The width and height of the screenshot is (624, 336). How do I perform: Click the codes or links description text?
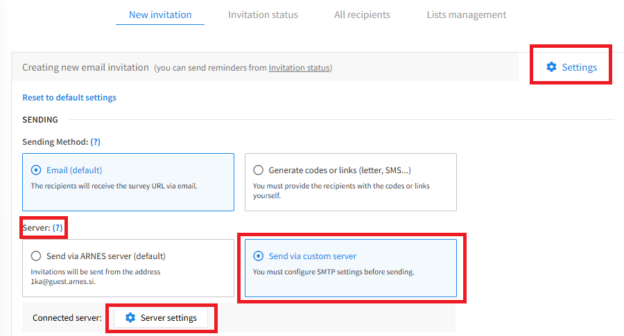pyautogui.click(x=341, y=191)
